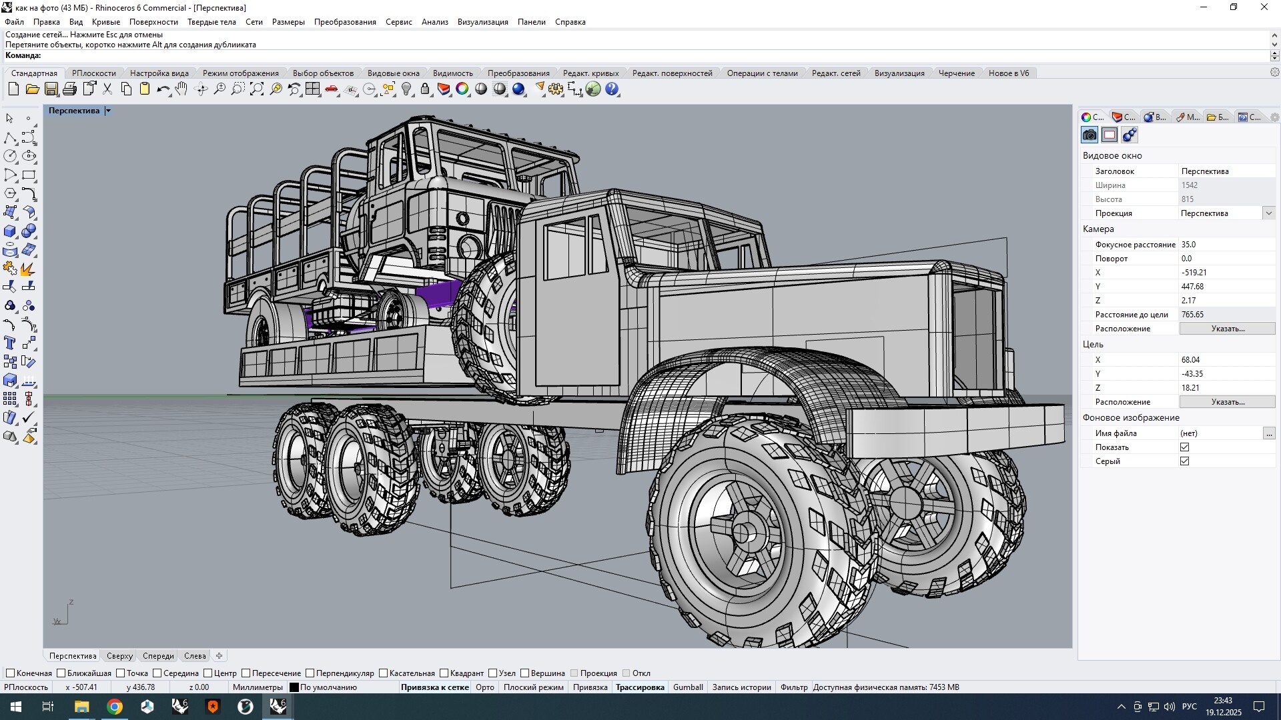Image resolution: width=1281 pixels, height=720 pixels.
Task: Select the Text tool in left sidebar
Action: (x=10, y=343)
